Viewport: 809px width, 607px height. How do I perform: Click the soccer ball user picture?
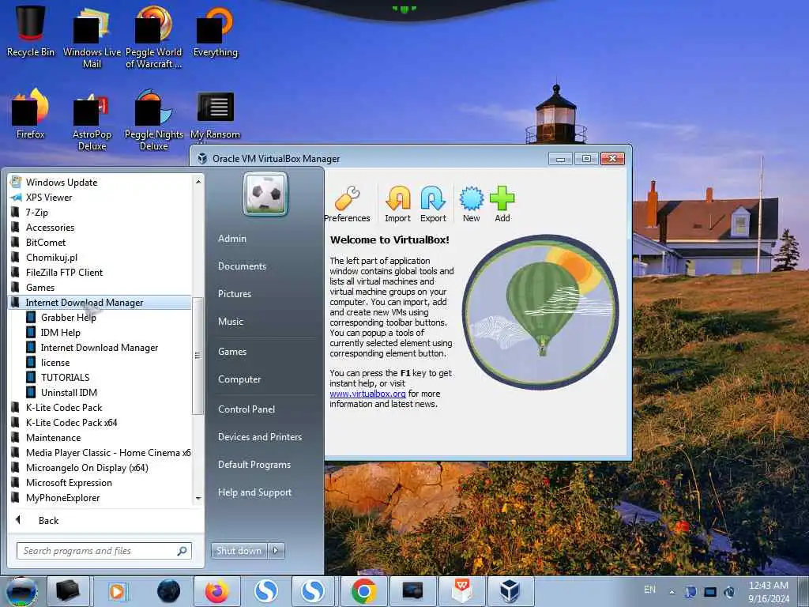pyautogui.click(x=265, y=194)
